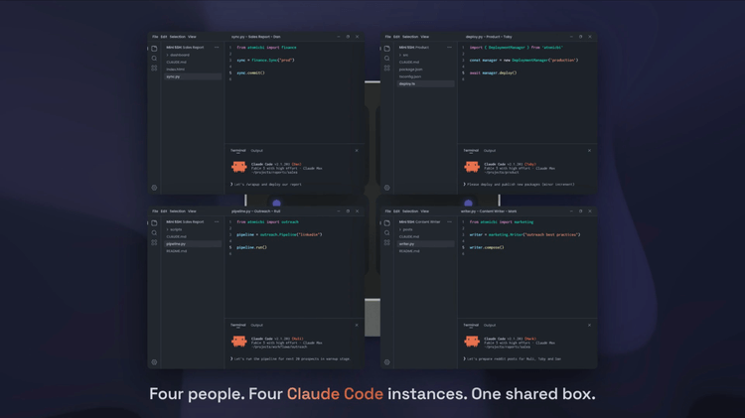Open Search icon in the pipeline.py window
Screen dimensions: 745x418
(x=154, y=233)
